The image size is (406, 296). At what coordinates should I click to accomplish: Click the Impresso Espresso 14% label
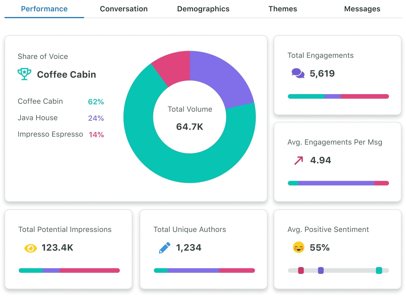96,134
